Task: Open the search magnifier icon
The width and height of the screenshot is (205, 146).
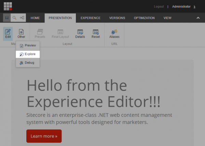Action: (x=14, y=18)
